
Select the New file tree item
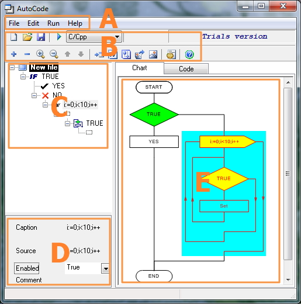44,67
